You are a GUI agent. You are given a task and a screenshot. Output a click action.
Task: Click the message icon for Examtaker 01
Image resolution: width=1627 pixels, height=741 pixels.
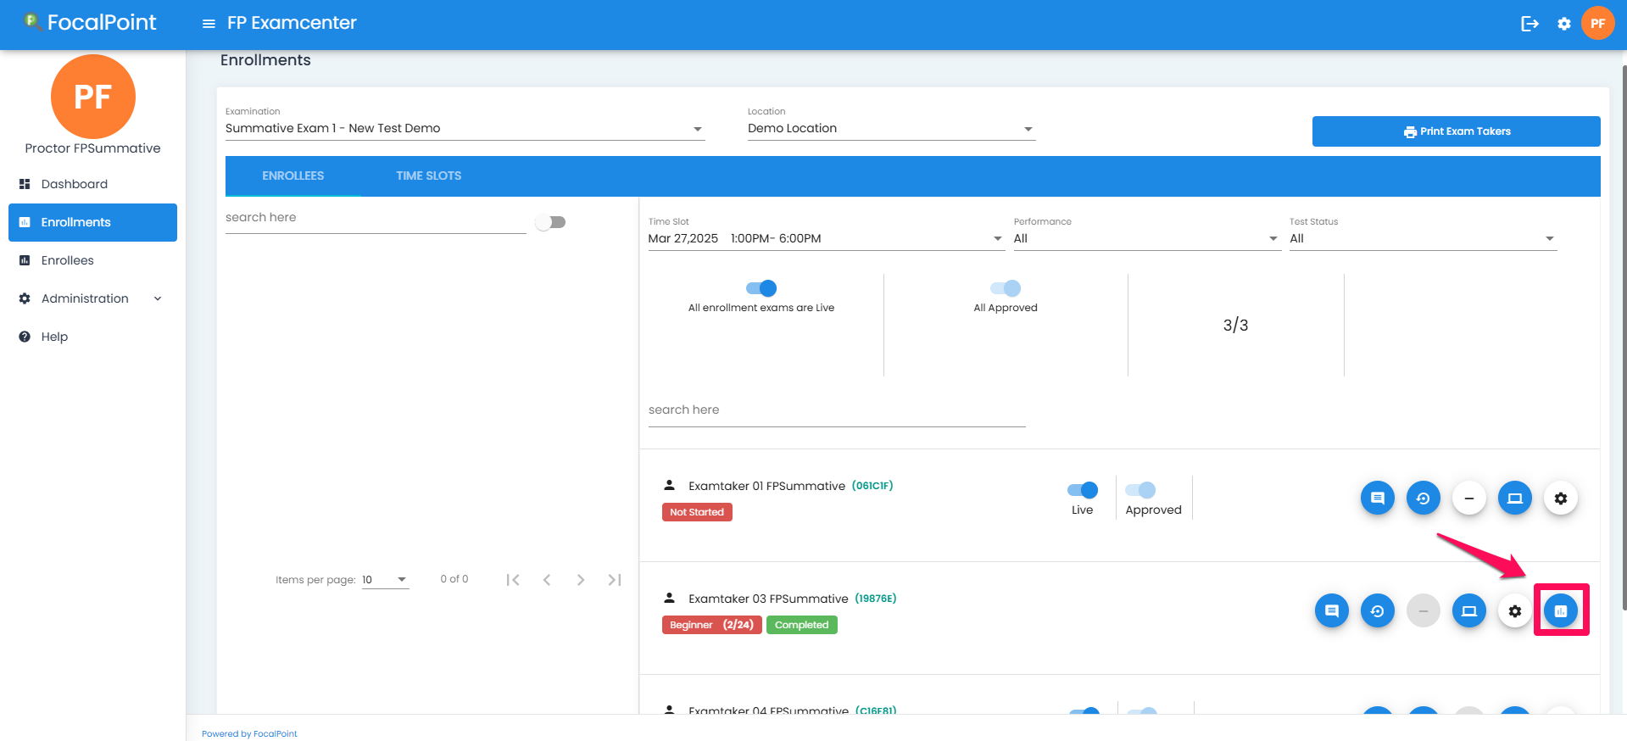coord(1377,498)
